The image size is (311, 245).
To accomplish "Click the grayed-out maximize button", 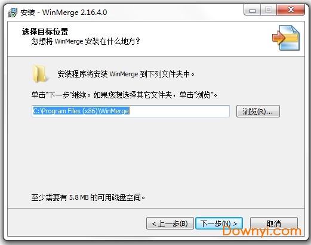I will (x=269, y=10).
